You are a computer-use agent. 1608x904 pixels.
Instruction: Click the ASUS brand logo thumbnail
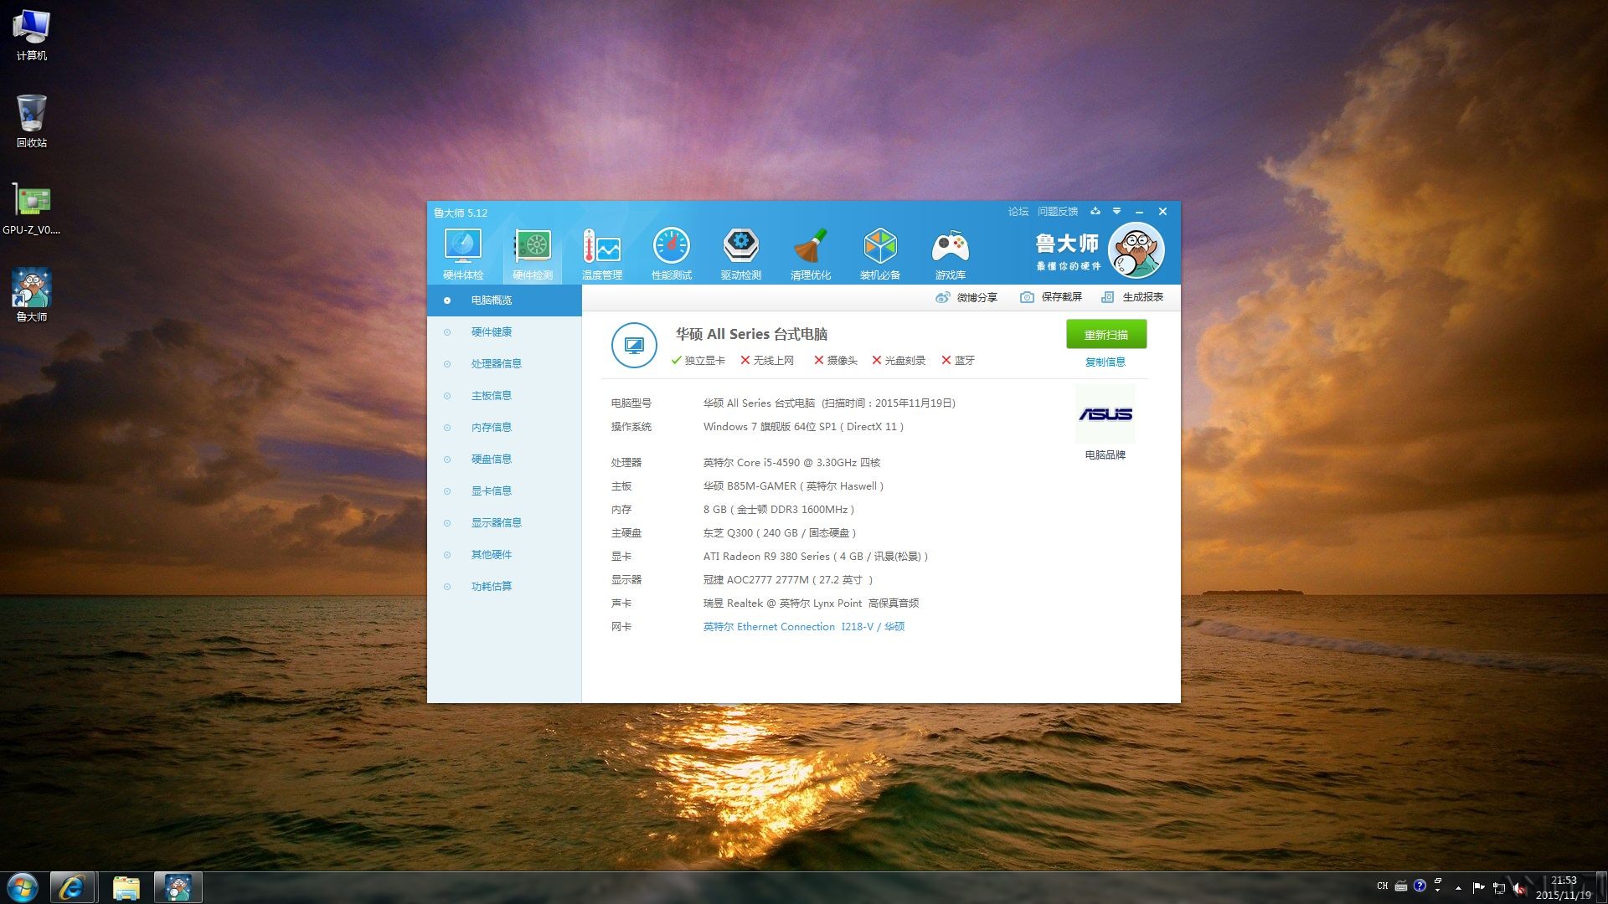[x=1105, y=414]
